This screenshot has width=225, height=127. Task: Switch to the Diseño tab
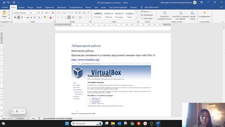[x=39, y=7]
